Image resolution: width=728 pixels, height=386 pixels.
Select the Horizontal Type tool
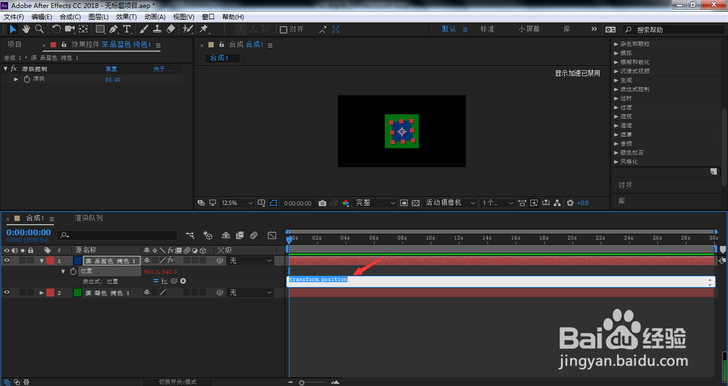pos(127,29)
